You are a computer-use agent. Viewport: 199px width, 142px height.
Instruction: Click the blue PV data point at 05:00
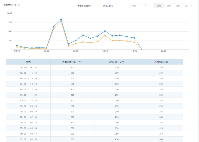point(54,26)
